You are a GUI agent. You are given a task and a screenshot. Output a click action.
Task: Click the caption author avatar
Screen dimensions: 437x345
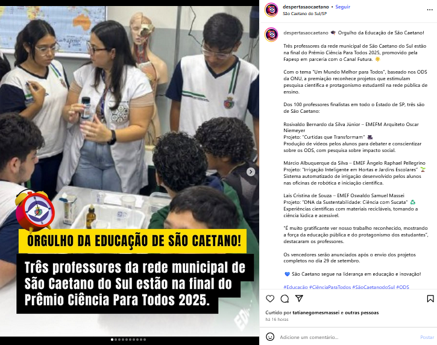pos(271,34)
